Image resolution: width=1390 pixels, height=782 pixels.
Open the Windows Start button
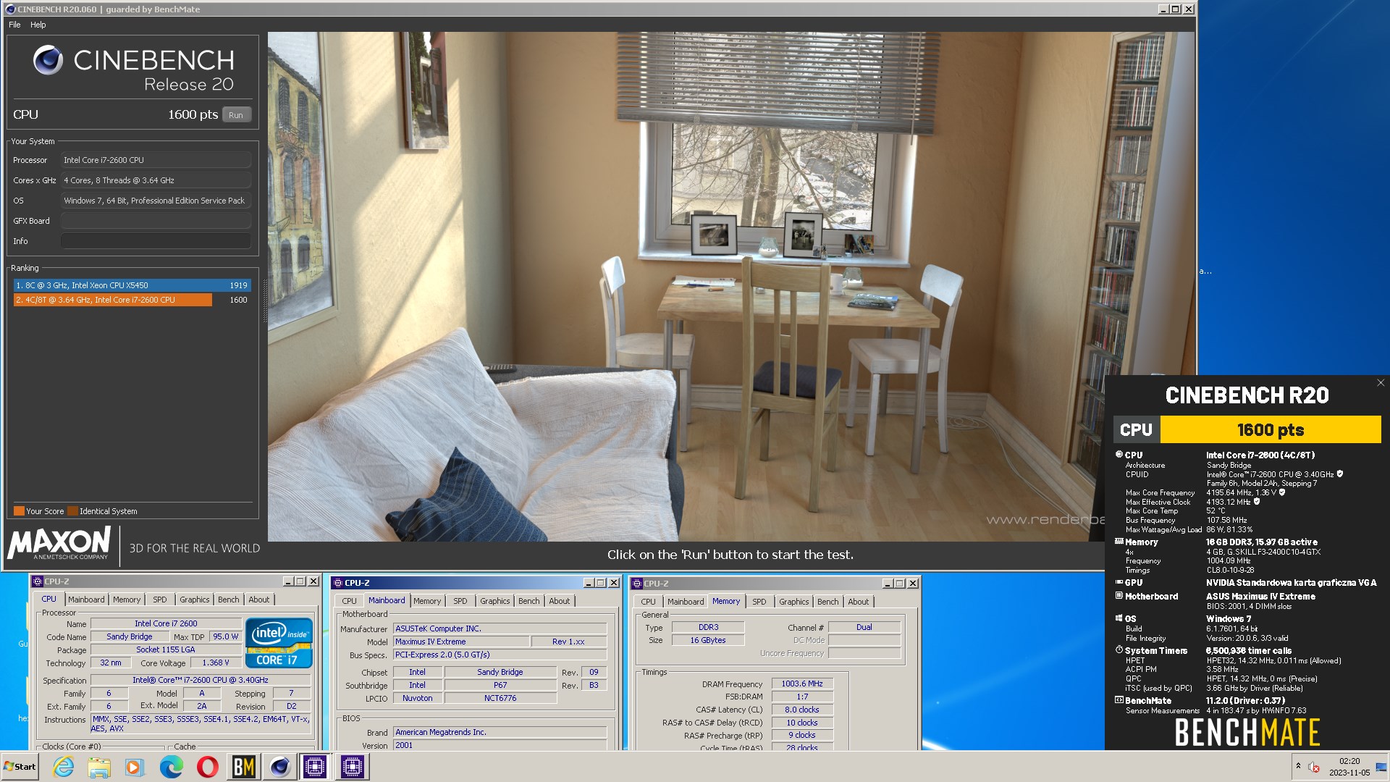(20, 767)
